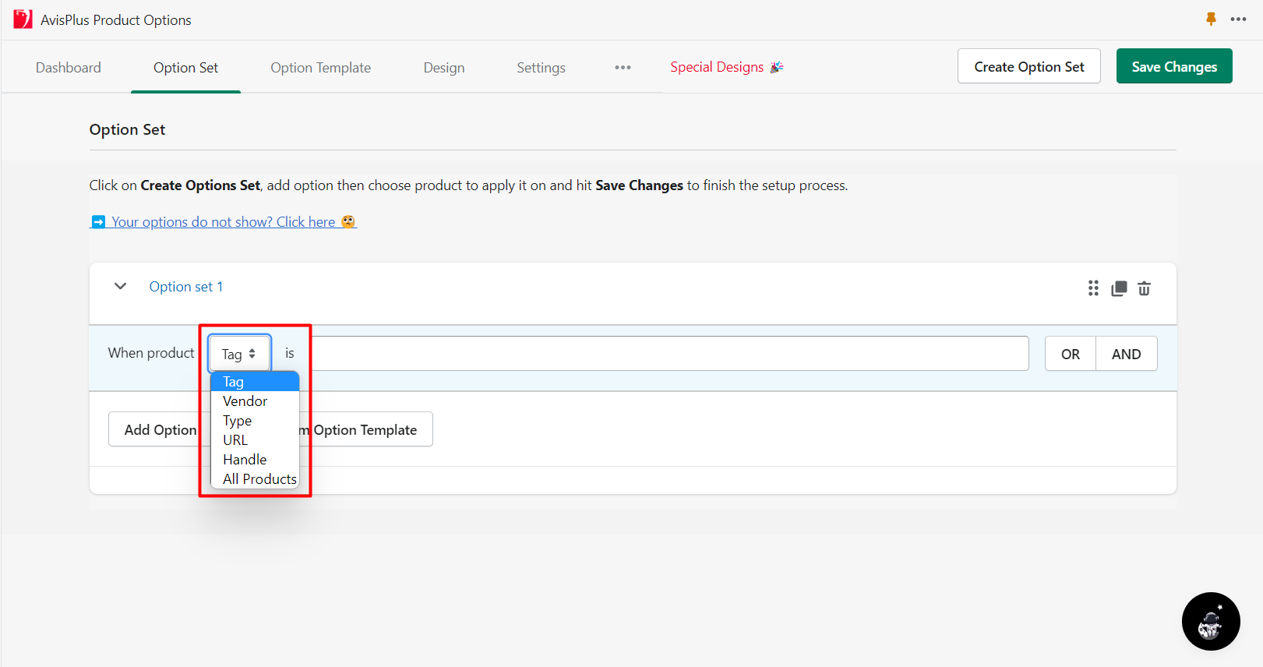Choose Type from the condition list
This screenshot has height=667, width=1263.
tap(255, 421)
